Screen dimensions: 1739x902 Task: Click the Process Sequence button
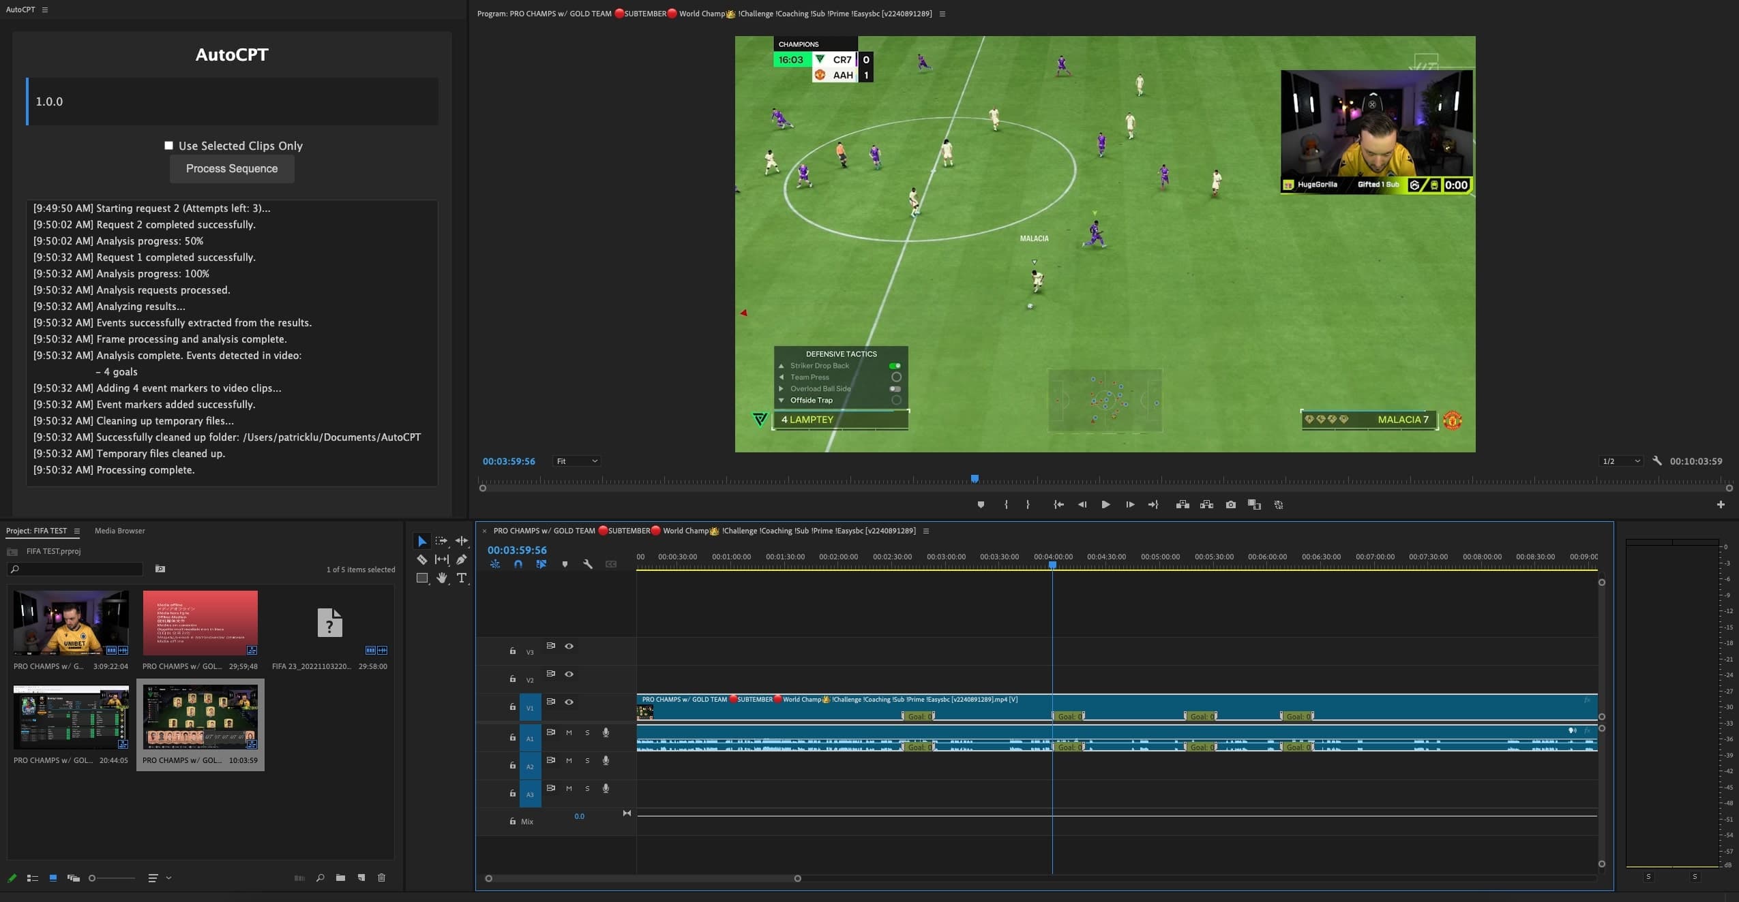coord(232,168)
